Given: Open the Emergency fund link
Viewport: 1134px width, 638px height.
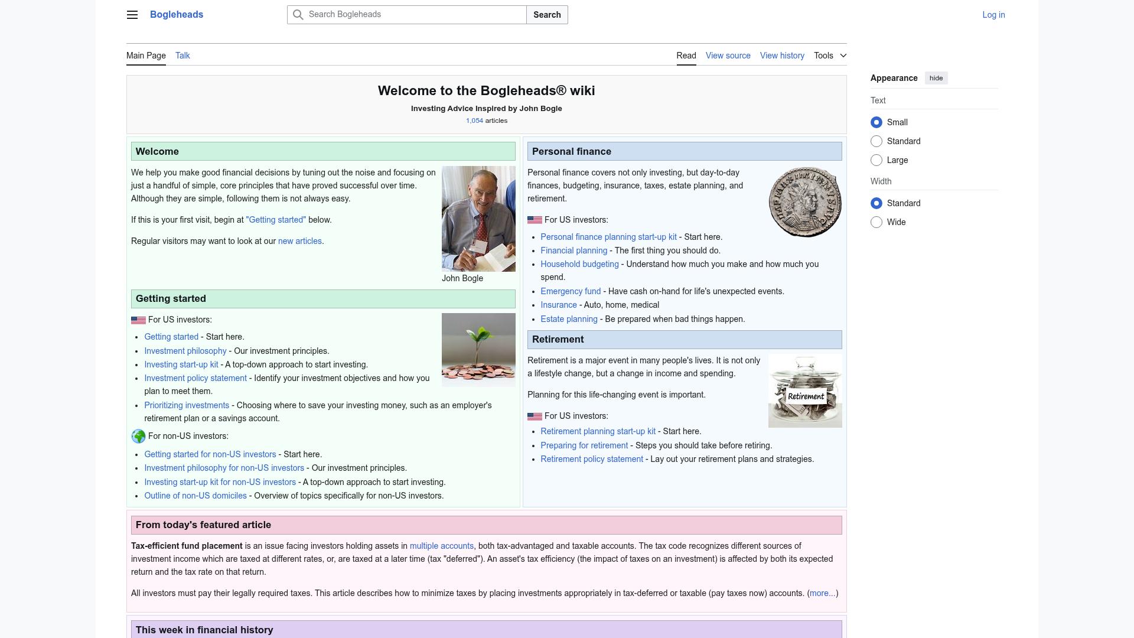Looking at the screenshot, I should (x=571, y=291).
